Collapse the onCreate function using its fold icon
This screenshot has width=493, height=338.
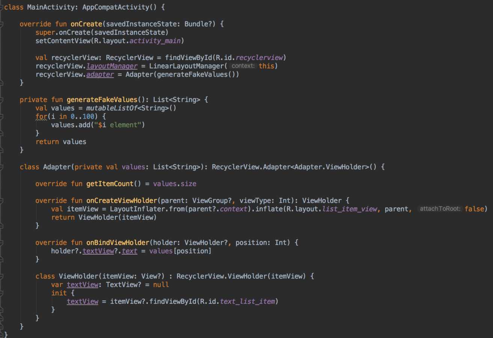coord(2,24)
